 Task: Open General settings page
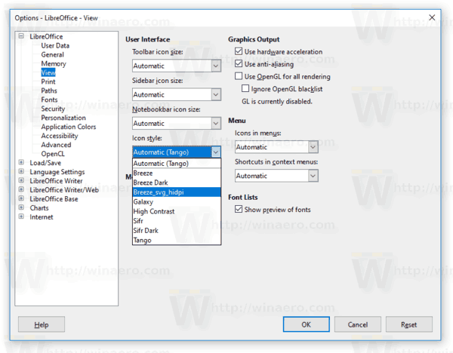(x=53, y=54)
